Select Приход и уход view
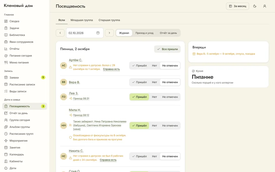This screenshot has height=172, width=275. click(144, 33)
